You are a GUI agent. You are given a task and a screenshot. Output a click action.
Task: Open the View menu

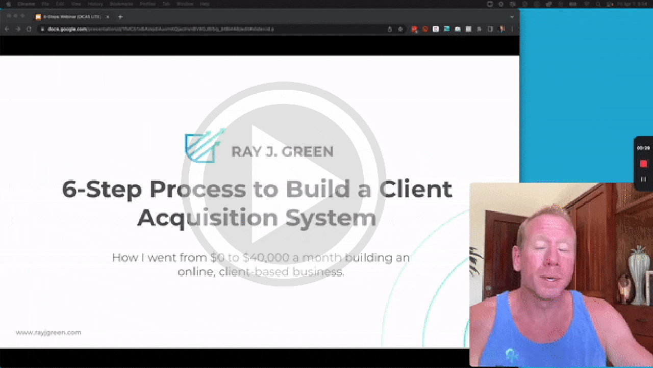click(x=76, y=4)
